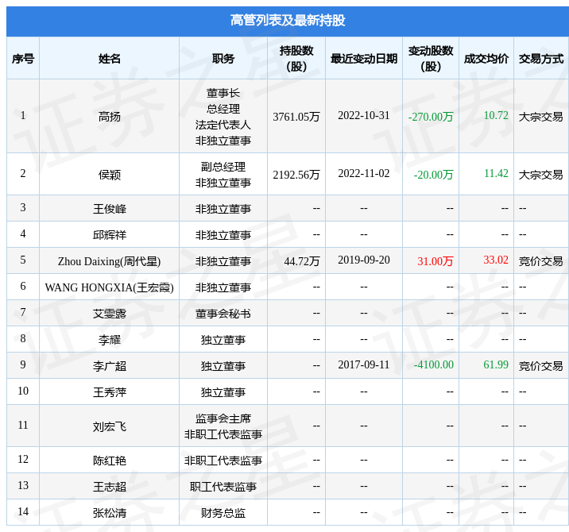Screen dimensions: 569x532
Task: Click the shareholding value 44.72万
Action: (301, 261)
